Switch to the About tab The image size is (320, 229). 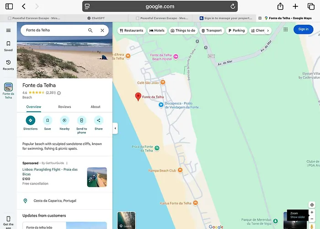96,107
